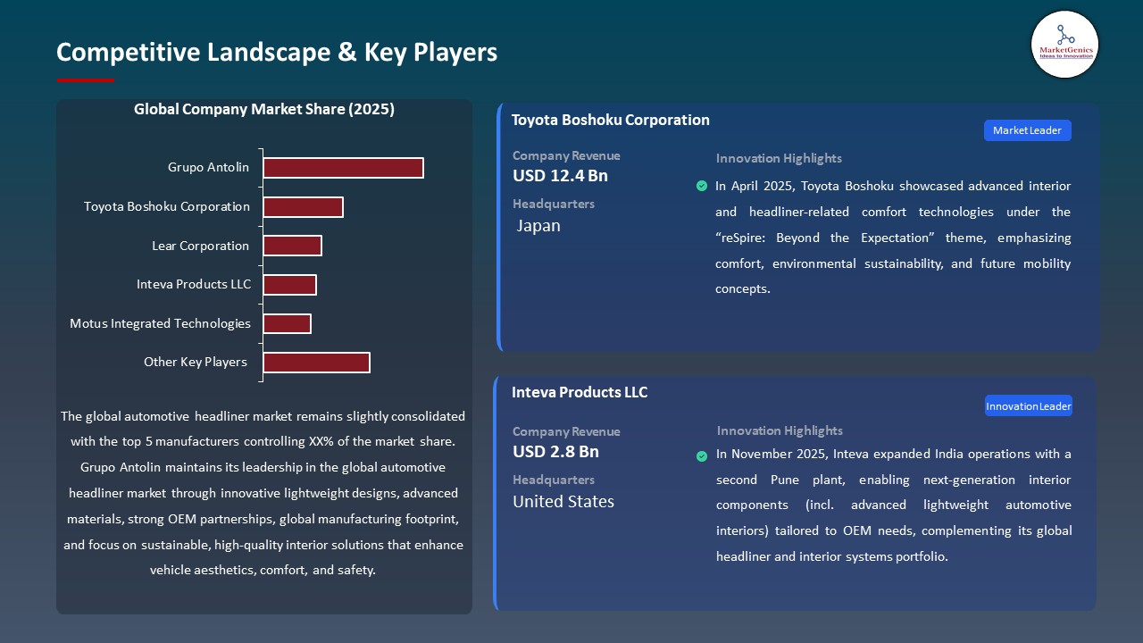
Task: Select the Toyota Boshoku Corporation bar in the chart
Action: pyautogui.click(x=303, y=207)
